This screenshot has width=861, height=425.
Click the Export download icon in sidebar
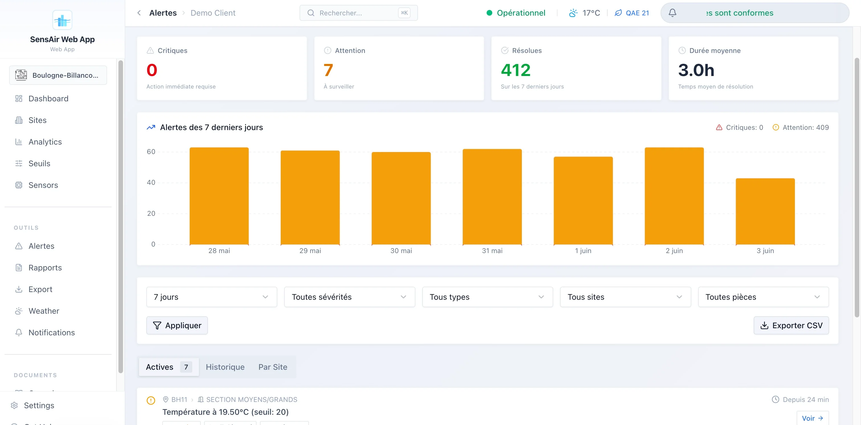(19, 289)
